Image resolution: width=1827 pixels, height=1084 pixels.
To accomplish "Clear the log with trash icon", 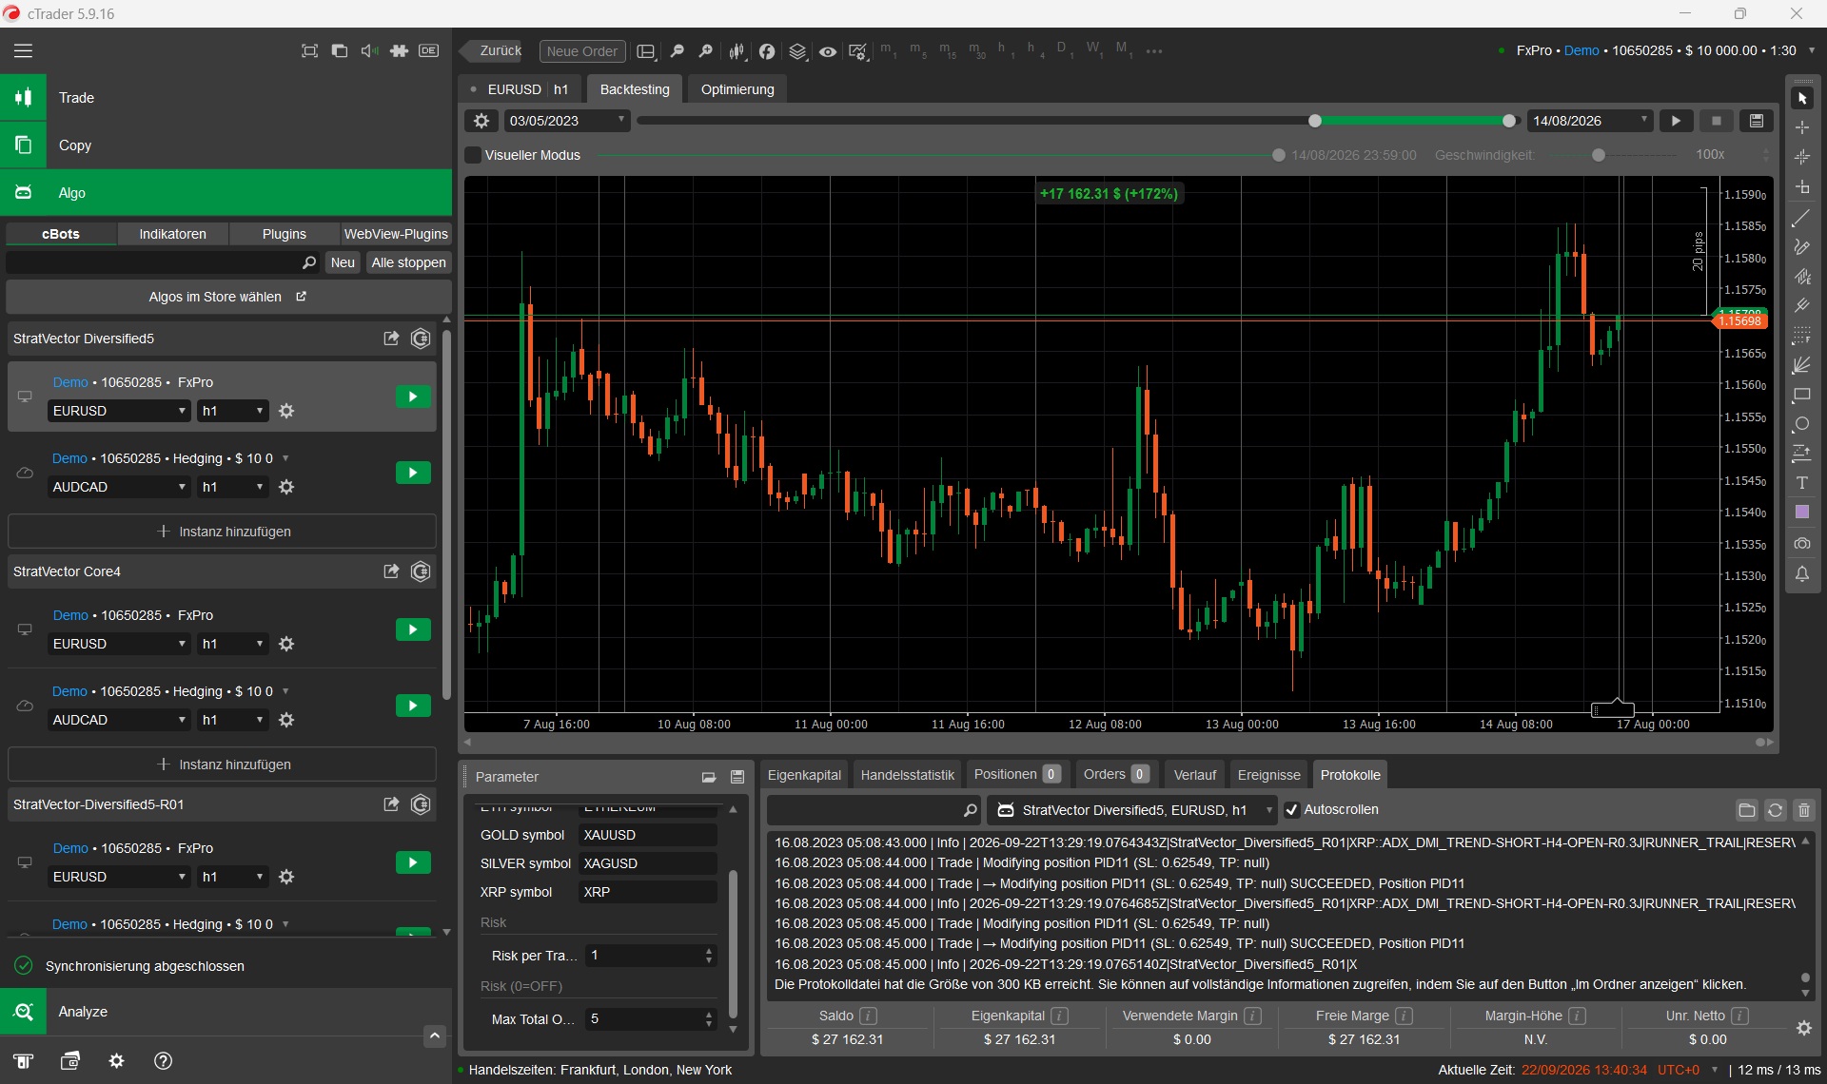I will coord(1803,810).
